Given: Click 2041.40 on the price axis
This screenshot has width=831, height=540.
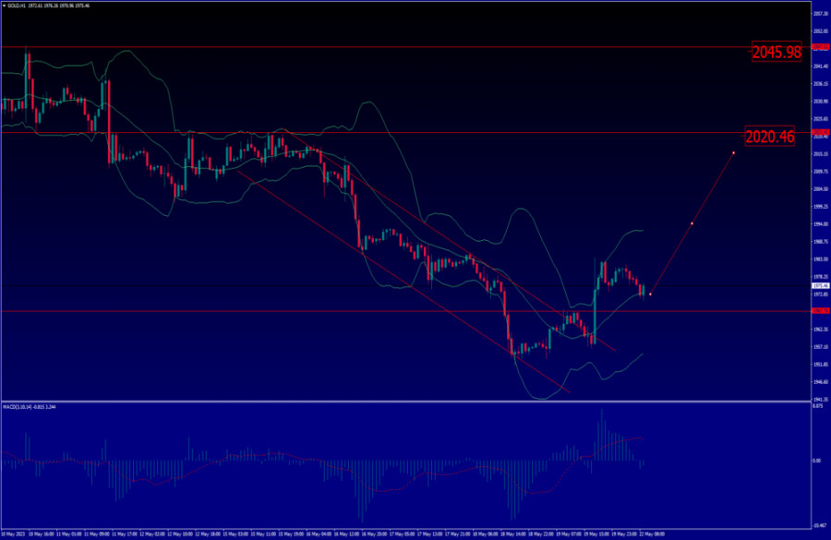Looking at the screenshot, I should pyautogui.click(x=821, y=66).
